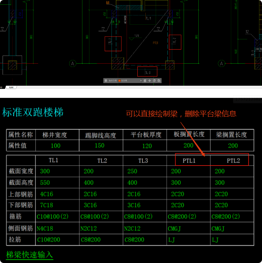Edit PTL2 上部钢筋 value 2C20
The height and width of the screenshot is (263, 262).
221,194
